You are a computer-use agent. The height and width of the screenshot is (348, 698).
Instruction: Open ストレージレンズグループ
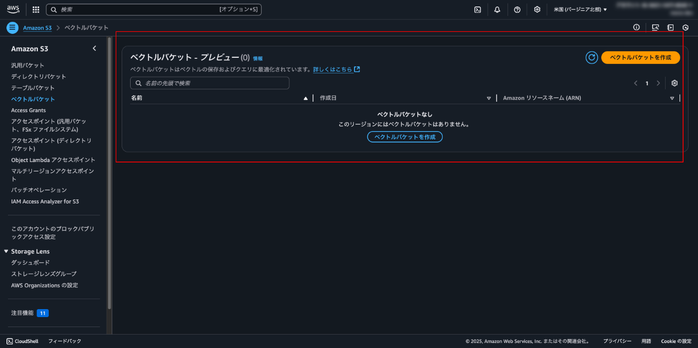tap(44, 274)
